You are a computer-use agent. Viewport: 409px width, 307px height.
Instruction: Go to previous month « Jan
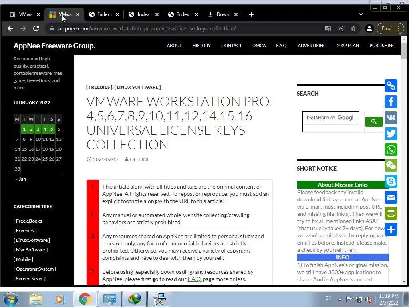pyautogui.click(x=21, y=179)
